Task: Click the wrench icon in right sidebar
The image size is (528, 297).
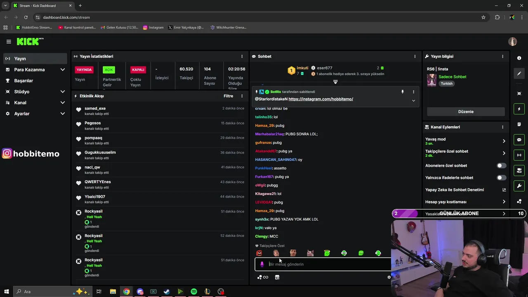Action: click(x=519, y=186)
